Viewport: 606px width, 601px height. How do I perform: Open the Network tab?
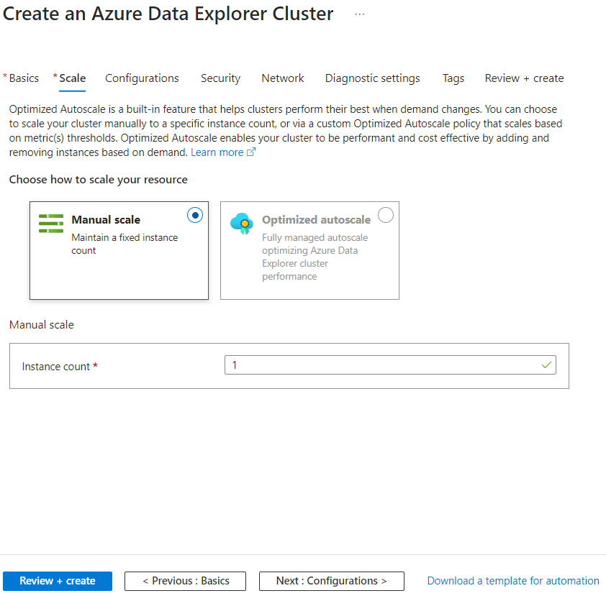click(283, 78)
